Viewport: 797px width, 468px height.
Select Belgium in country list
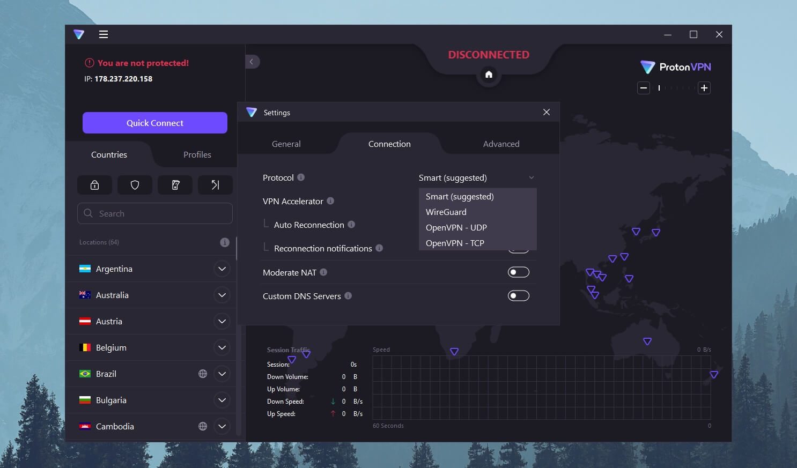click(111, 347)
